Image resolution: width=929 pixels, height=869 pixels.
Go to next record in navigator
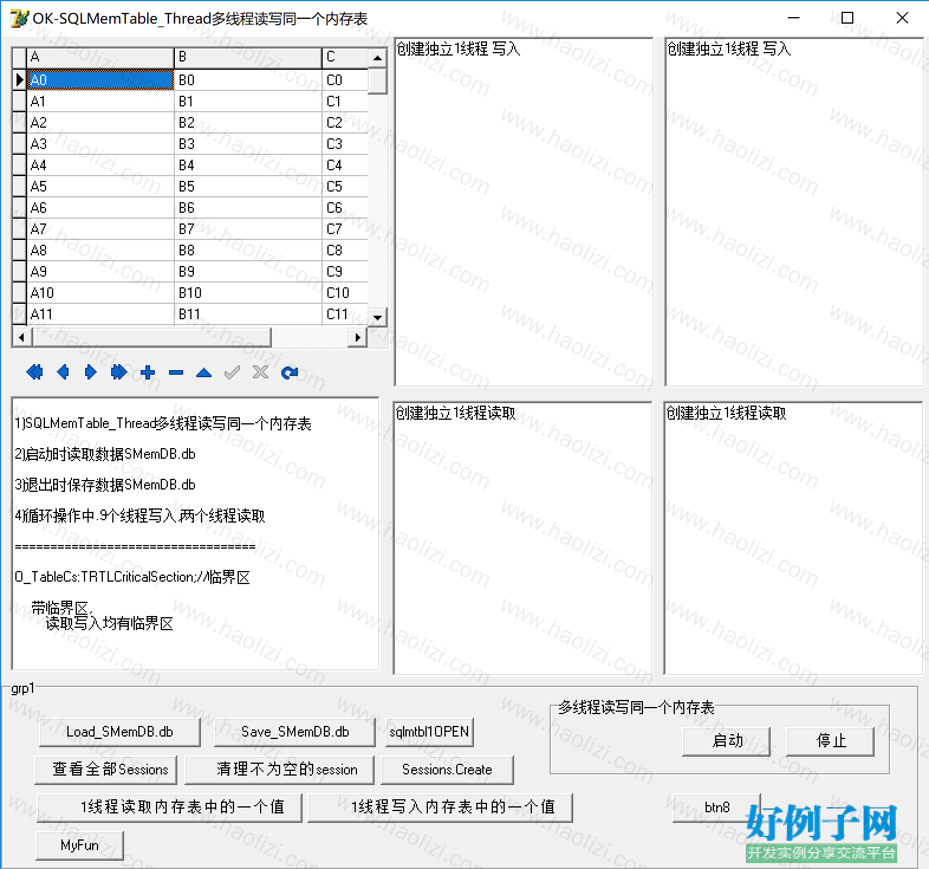90,372
